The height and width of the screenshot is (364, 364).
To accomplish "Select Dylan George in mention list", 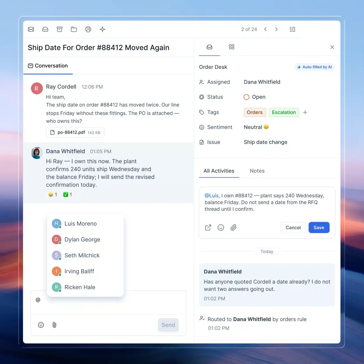I will [x=85, y=239].
